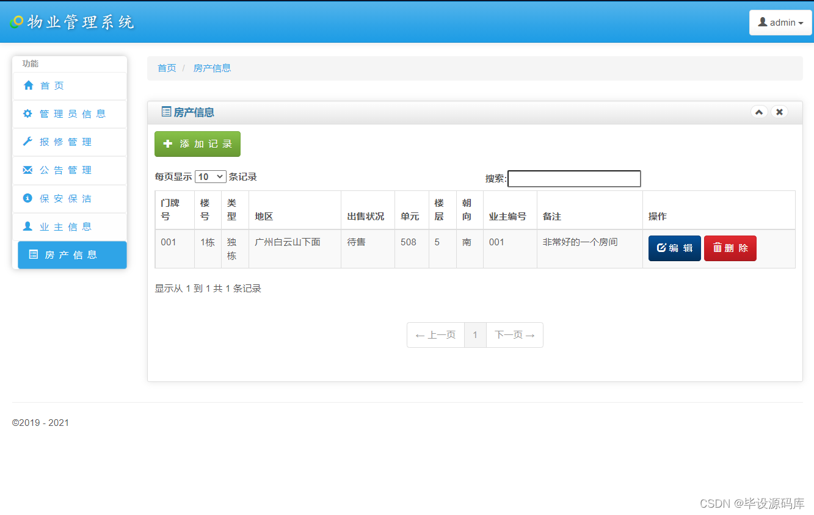Open the records-per-page 10 dropdown
Screen dimensions: 814x515
coord(211,177)
